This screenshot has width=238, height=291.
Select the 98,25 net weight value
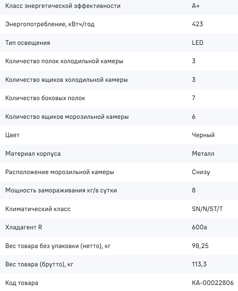click(200, 246)
